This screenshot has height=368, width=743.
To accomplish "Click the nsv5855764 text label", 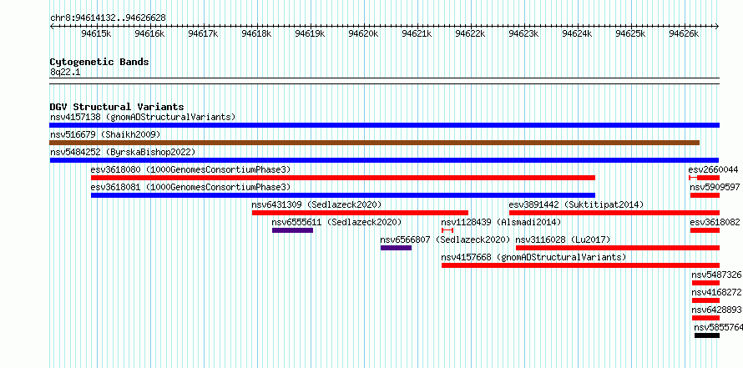I will pos(718,327).
